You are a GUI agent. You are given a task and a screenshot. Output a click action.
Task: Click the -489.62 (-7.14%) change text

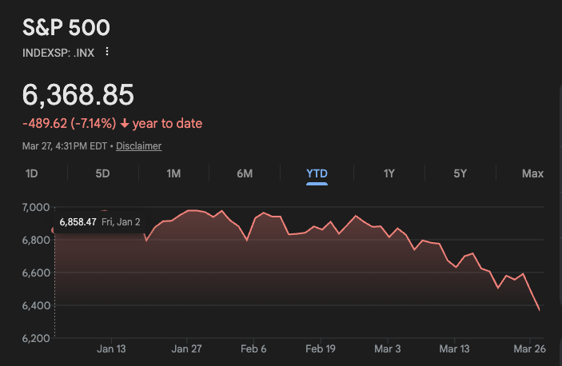(69, 124)
